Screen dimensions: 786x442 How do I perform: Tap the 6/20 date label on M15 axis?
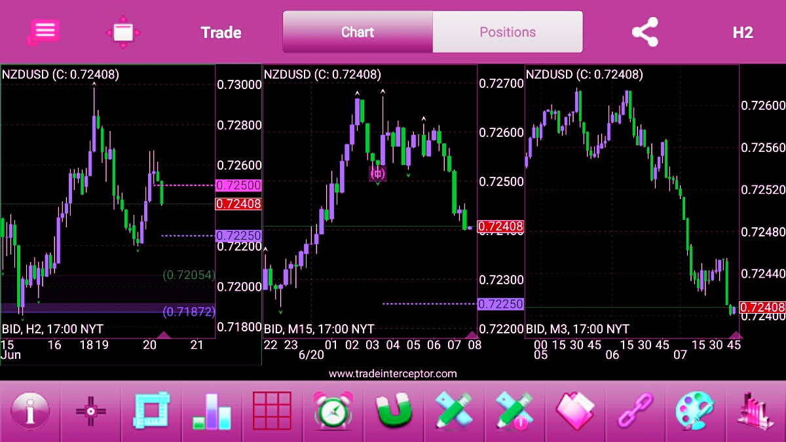coord(312,354)
